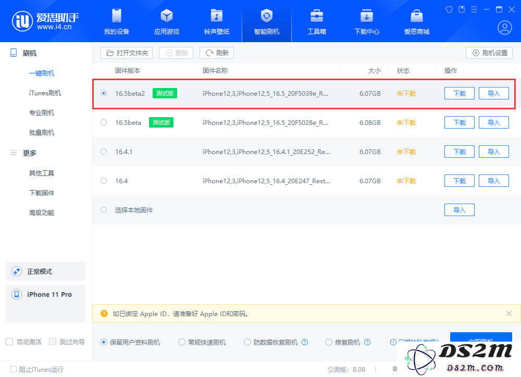Click the 打开文件夹 button
This screenshot has height=377, width=521.
[127, 53]
